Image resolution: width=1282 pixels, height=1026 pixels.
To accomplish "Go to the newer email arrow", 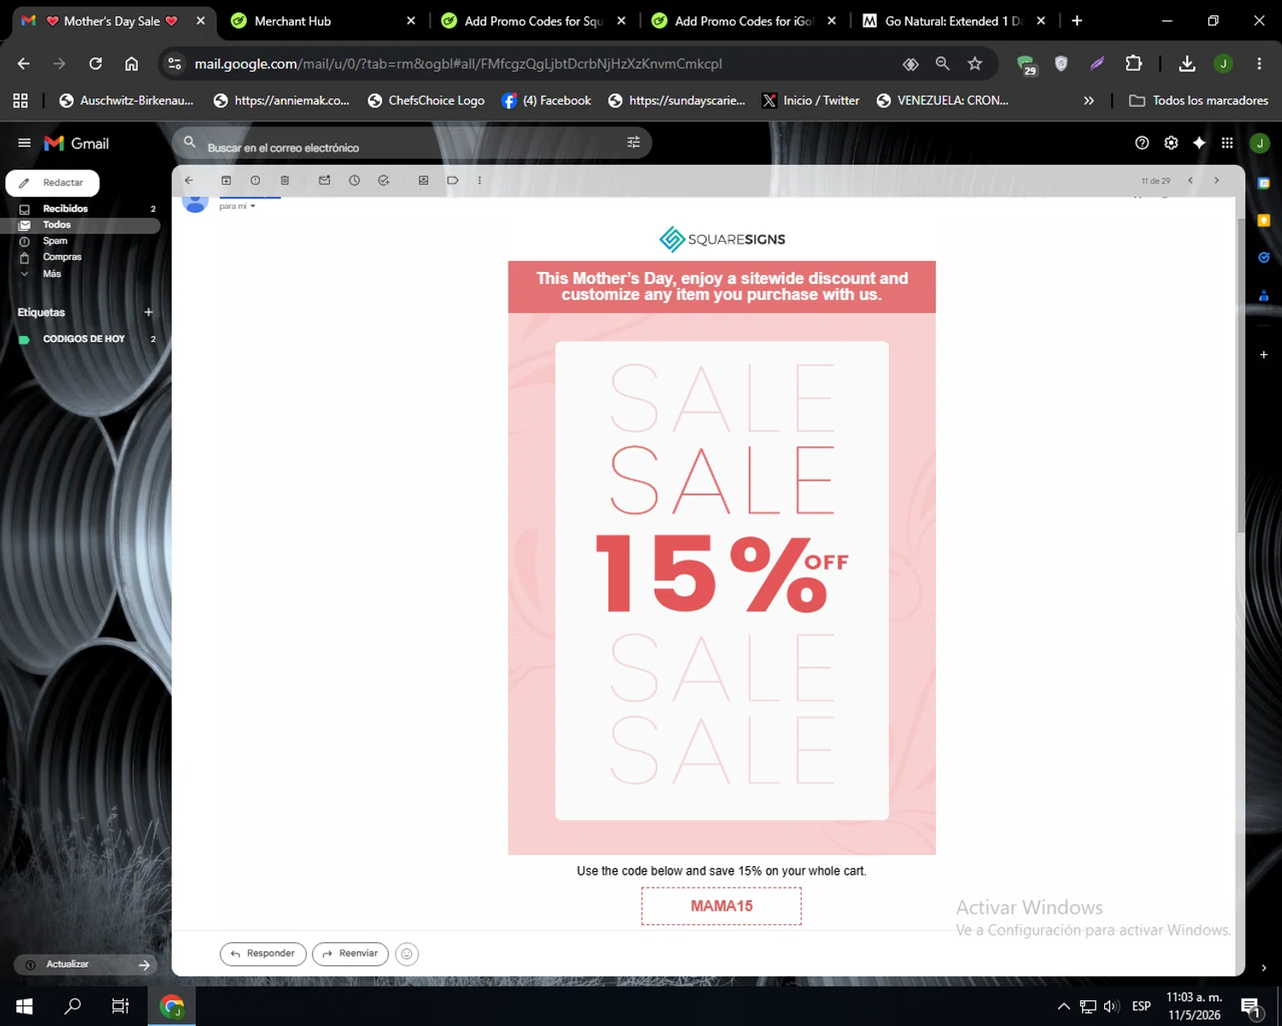I will pos(1191,180).
